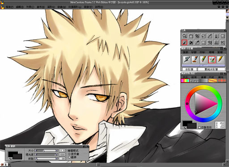Image resolution: width=229 pixels, height=167 pixels.
Task: Click the info 'i' icon at bottom-left
Action: 6,164
